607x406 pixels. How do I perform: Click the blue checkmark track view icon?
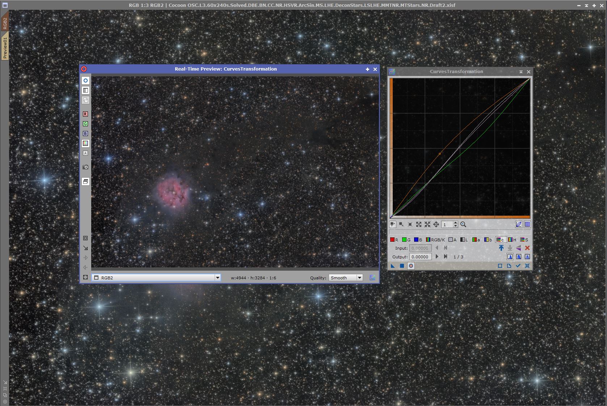click(518, 266)
